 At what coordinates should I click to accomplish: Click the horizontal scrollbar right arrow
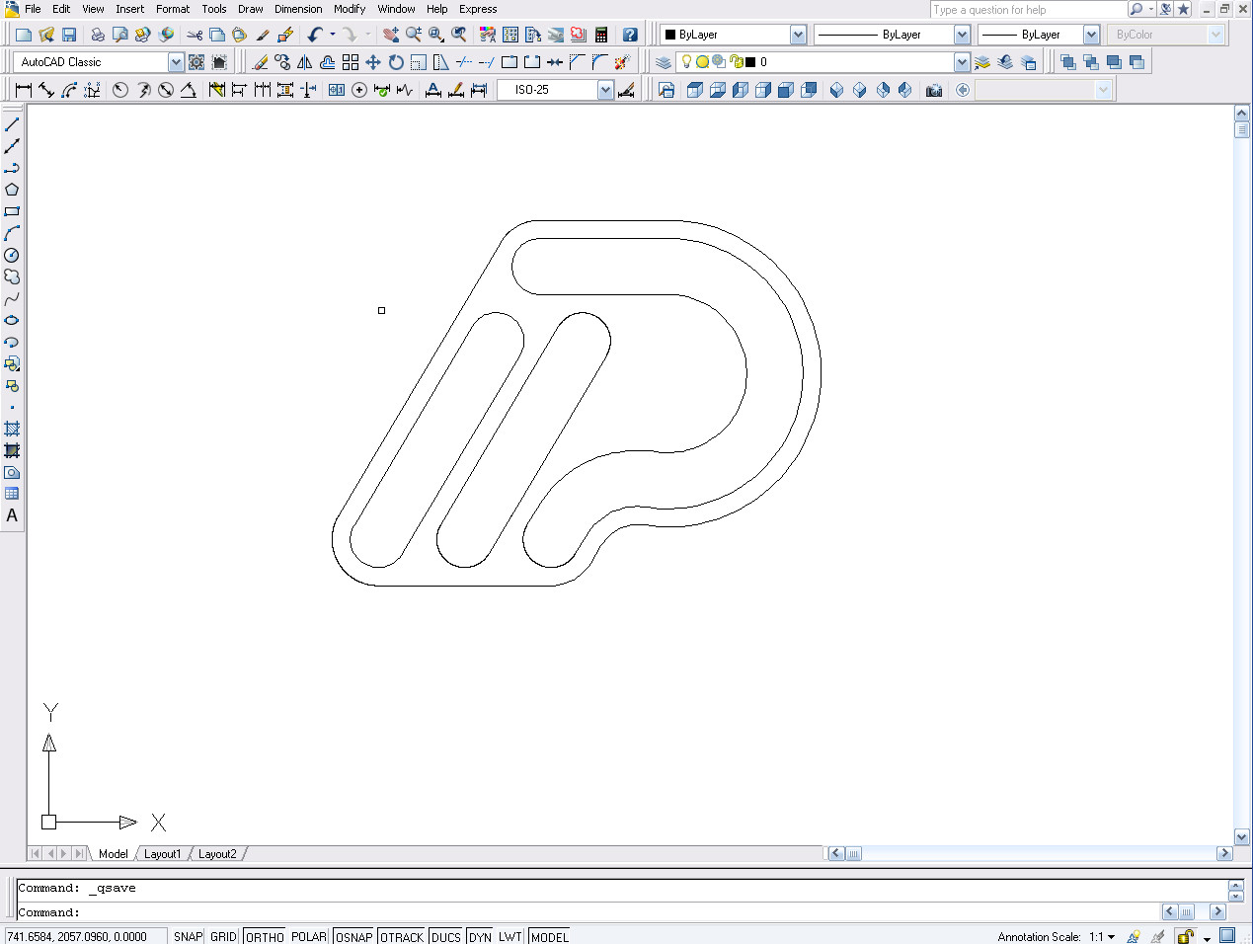(1224, 853)
